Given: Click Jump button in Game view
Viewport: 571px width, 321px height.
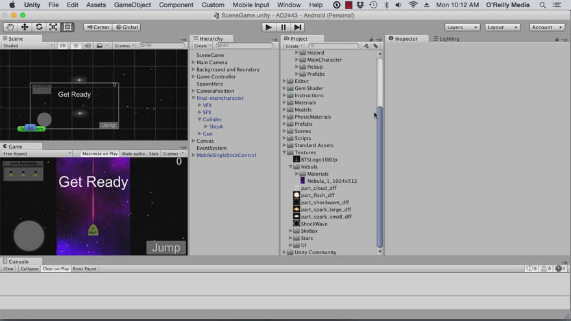Looking at the screenshot, I should coord(166,248).
